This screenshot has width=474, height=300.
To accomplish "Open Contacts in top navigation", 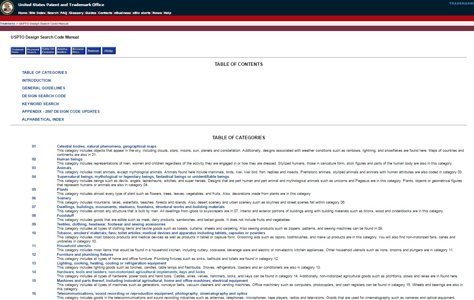I will (x=105, y=13).
